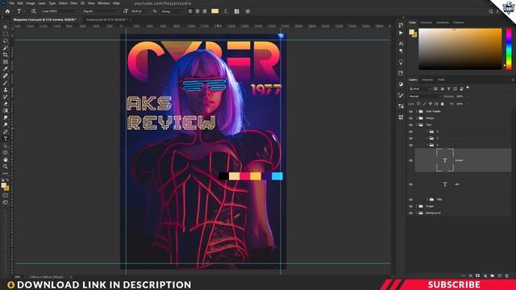This screenshot has height=290, width=516.
Task: Hide the Image group layer
Action: click(410, 206)
